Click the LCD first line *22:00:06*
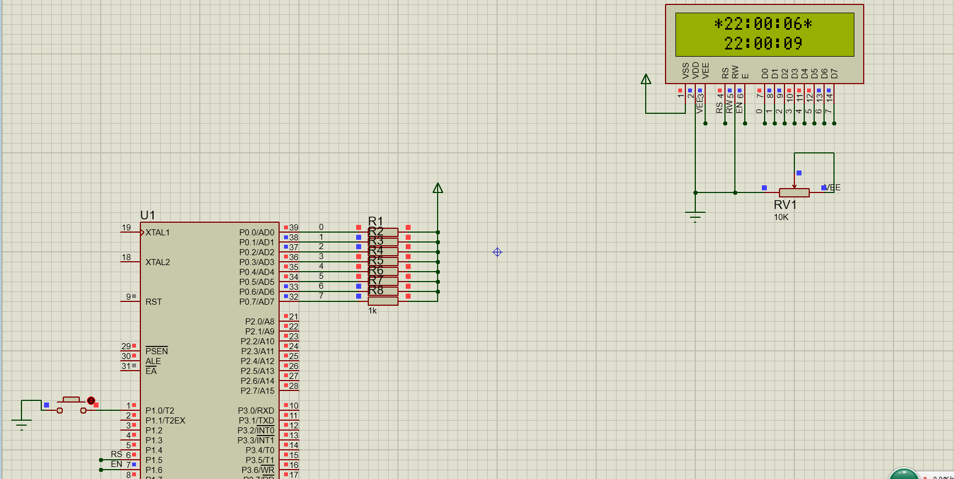954x479 pixels. coord(763,24)
